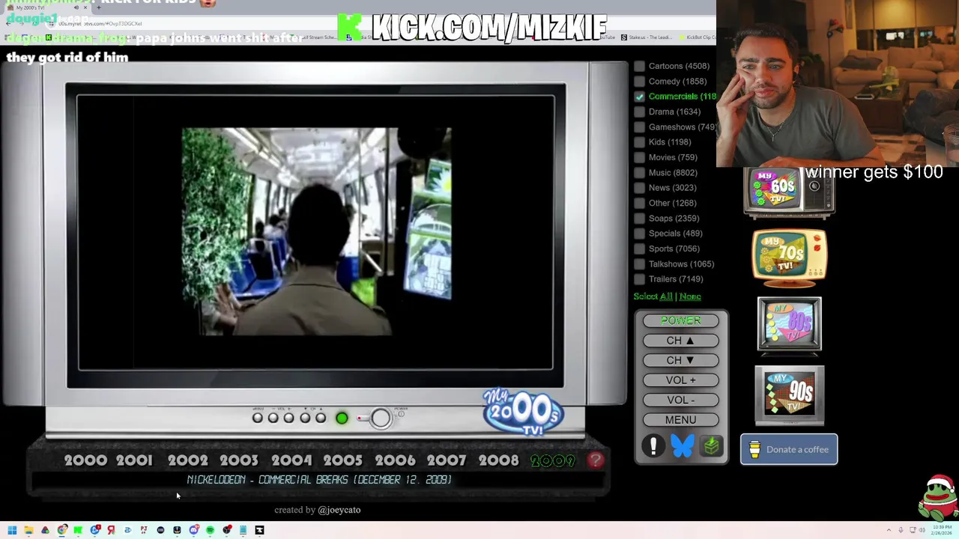Screen dimensions: 959x539
Task: Select the year 2003 tab
Action: click(239, 461)
